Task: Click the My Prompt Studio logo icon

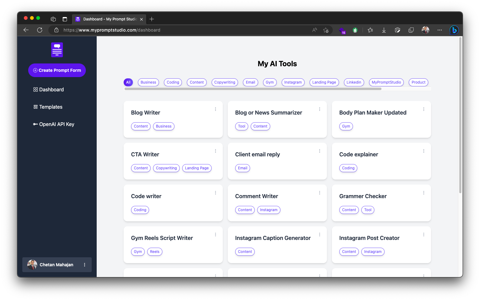Action: point(57,50)
